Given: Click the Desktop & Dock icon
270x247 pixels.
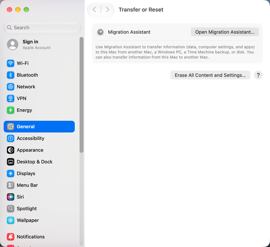Looking at the screenshot, I should tap(10, 162).
